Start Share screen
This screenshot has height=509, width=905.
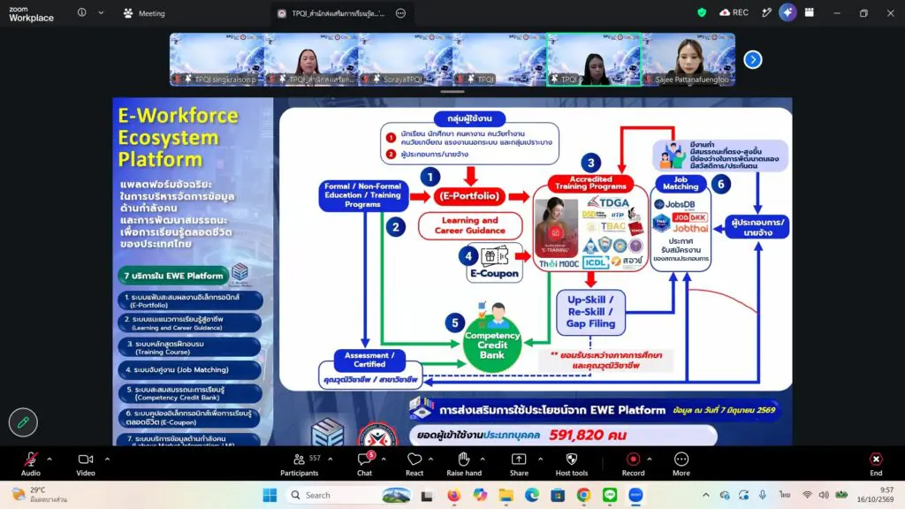(x=519, y=464)
